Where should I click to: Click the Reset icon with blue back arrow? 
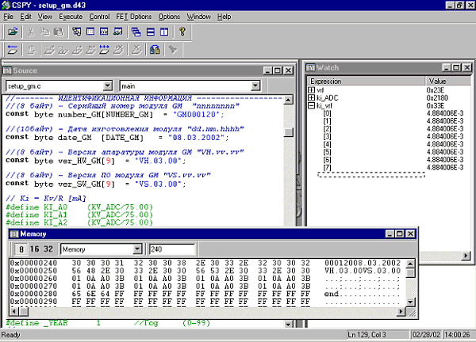(x=13, y=50)
